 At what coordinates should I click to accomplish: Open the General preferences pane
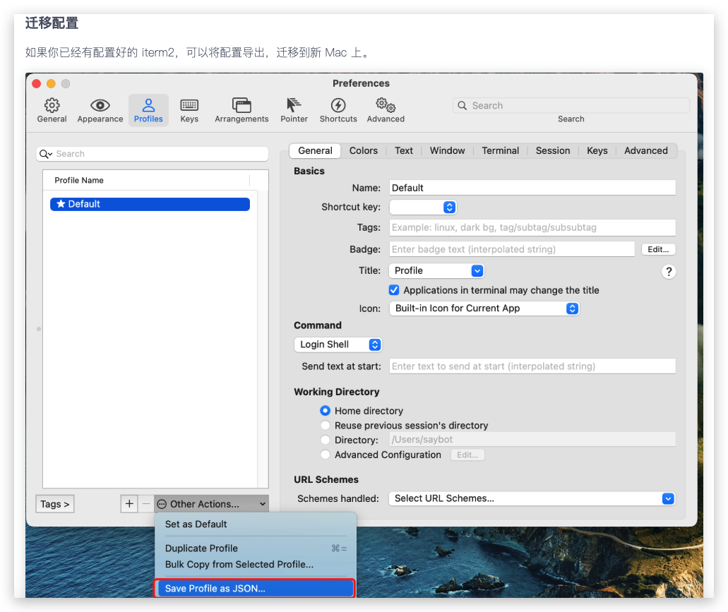[x=52, y=110]
